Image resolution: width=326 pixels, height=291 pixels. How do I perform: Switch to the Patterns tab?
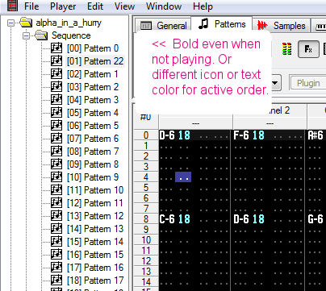(x=222, y=24)
